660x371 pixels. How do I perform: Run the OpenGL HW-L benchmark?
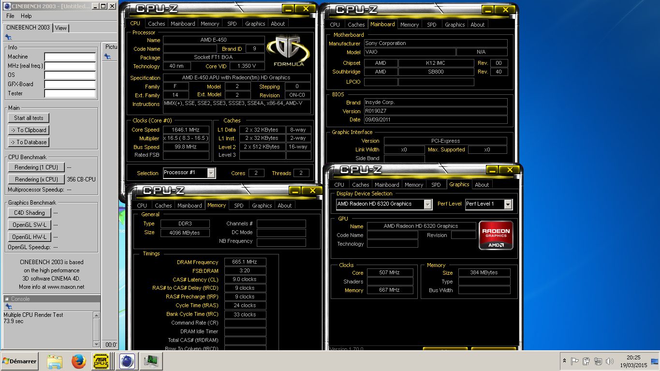pyautogui.click(x=29, y=237)
